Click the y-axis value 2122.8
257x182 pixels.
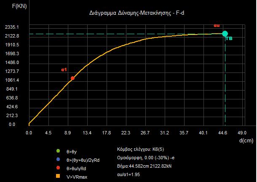(x=12, y=36)
